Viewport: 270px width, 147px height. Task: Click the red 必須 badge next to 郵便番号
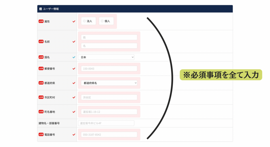[x=41, y=69]
